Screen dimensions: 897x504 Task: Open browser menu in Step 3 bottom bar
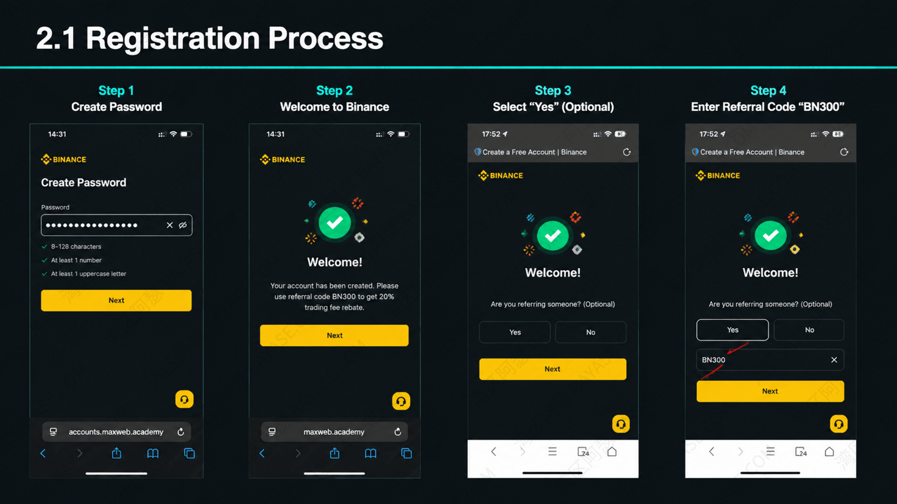(x=552, y=451)
